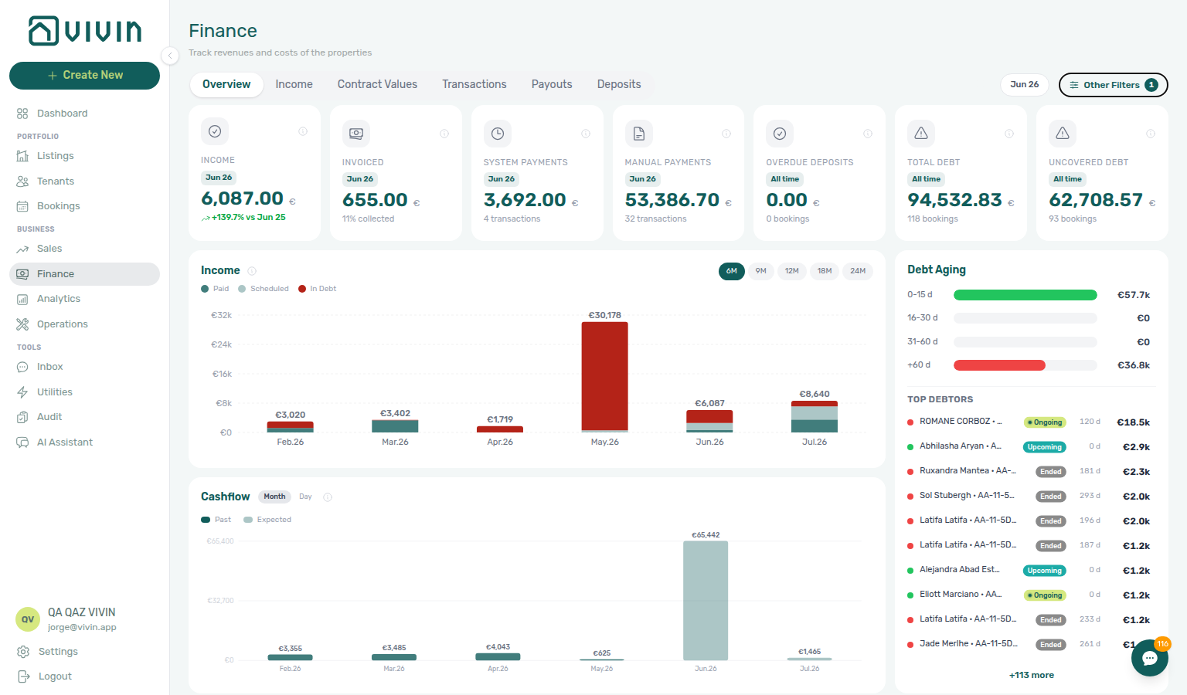Image resolution: width=1187 pixels, height=695 pixels.
Task: Click the info icon on Manual Payments card
Action: coord(726,134)
